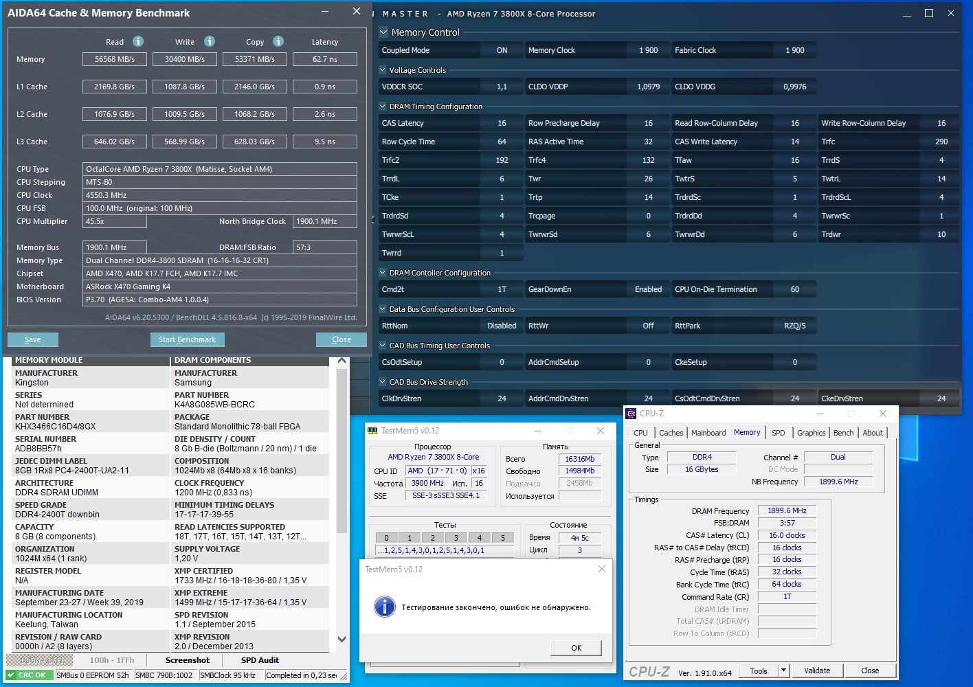The image size is (973, 687).
Task: Click the Coupled Mode ON value
Action: pyautogui.click(x=502, y=50)
